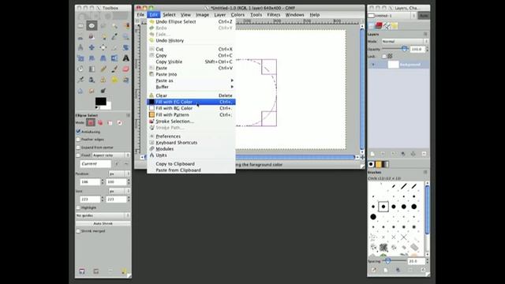
Task: Open the Untitled-1 image selector dropdown
Action: (391, 16)
